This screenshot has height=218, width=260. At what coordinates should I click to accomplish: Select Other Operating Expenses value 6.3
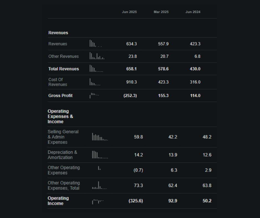coord(174,170)
